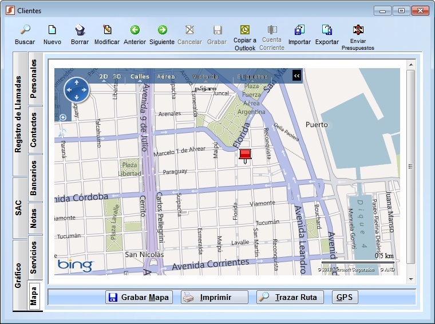Image resolution: width=435 pixels, height=324 pixels.
Task: Go to next record with Siguiente
Action: (x=162, y=30)
